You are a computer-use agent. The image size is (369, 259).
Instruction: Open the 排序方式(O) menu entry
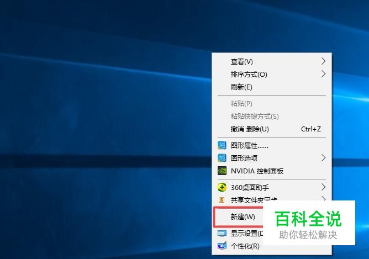272,75
